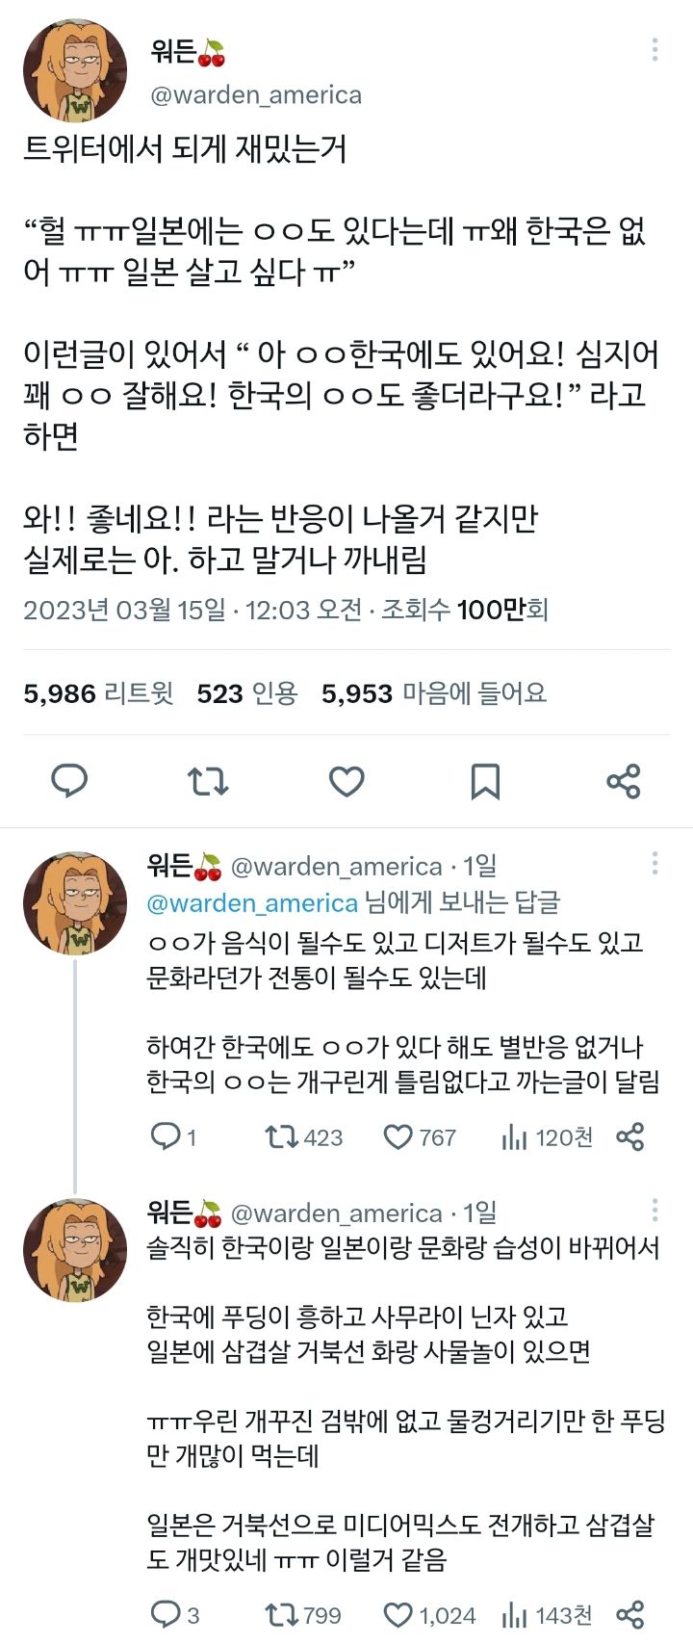The height and width of the screenshot is (1643, 693).
Task: View the 5,986 retweets list
Action: pos(98,693)
